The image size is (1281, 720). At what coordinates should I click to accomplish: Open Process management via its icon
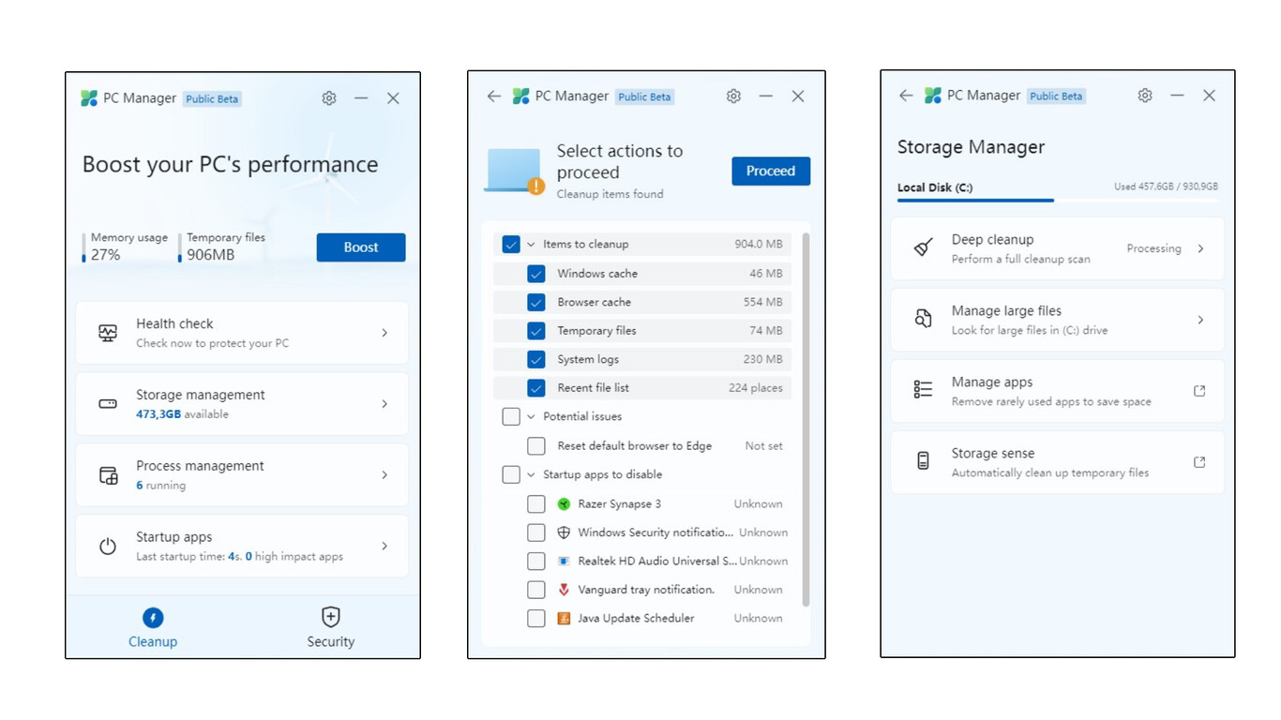(107, 474)
